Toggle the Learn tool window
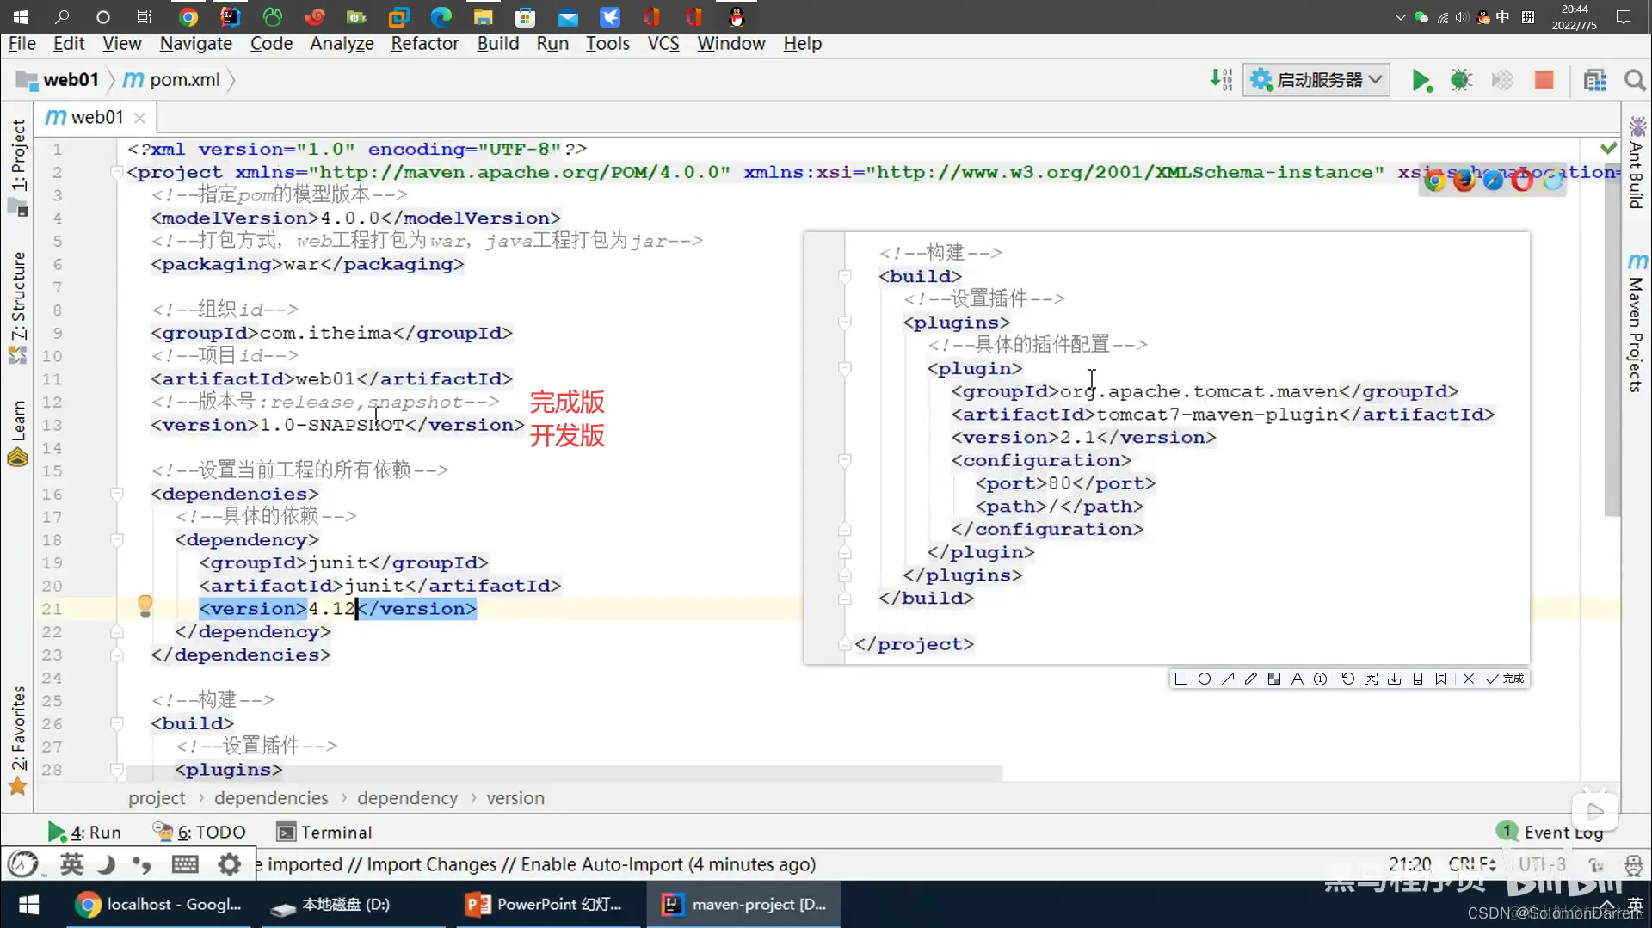Screen dimensions: 1652x928 pyautogui.click(x=18, y=433)
